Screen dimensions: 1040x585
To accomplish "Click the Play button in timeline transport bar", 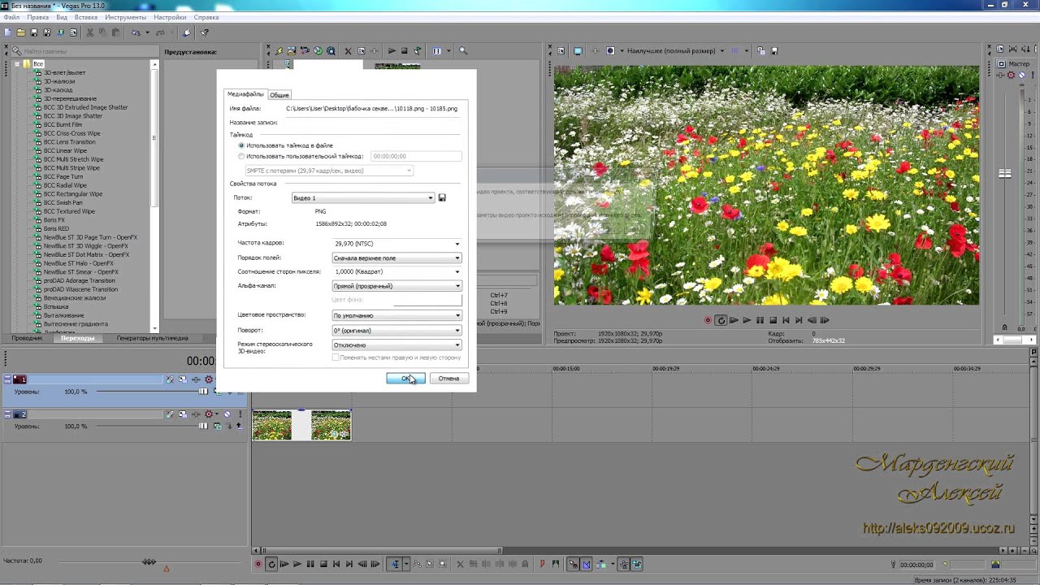I will (x=297, y=564).
